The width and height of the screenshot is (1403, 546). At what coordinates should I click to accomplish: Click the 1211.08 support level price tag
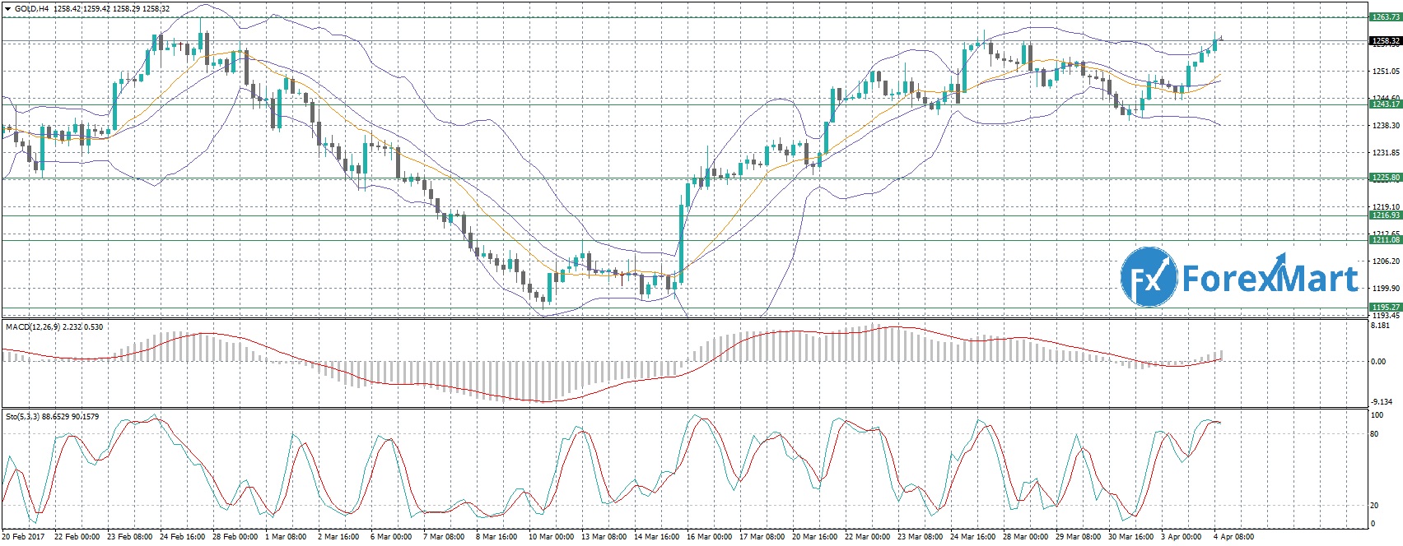tap(1385, 240)
